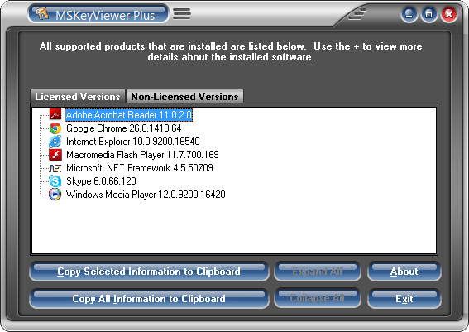The width and height of the screenshot is (469, 332).
Task: Switch to the Licensed Versions tab
Action: click(78, 96)
